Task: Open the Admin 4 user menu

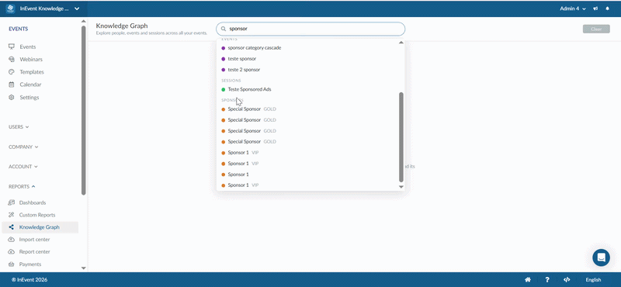Action: tap(573, 9)
